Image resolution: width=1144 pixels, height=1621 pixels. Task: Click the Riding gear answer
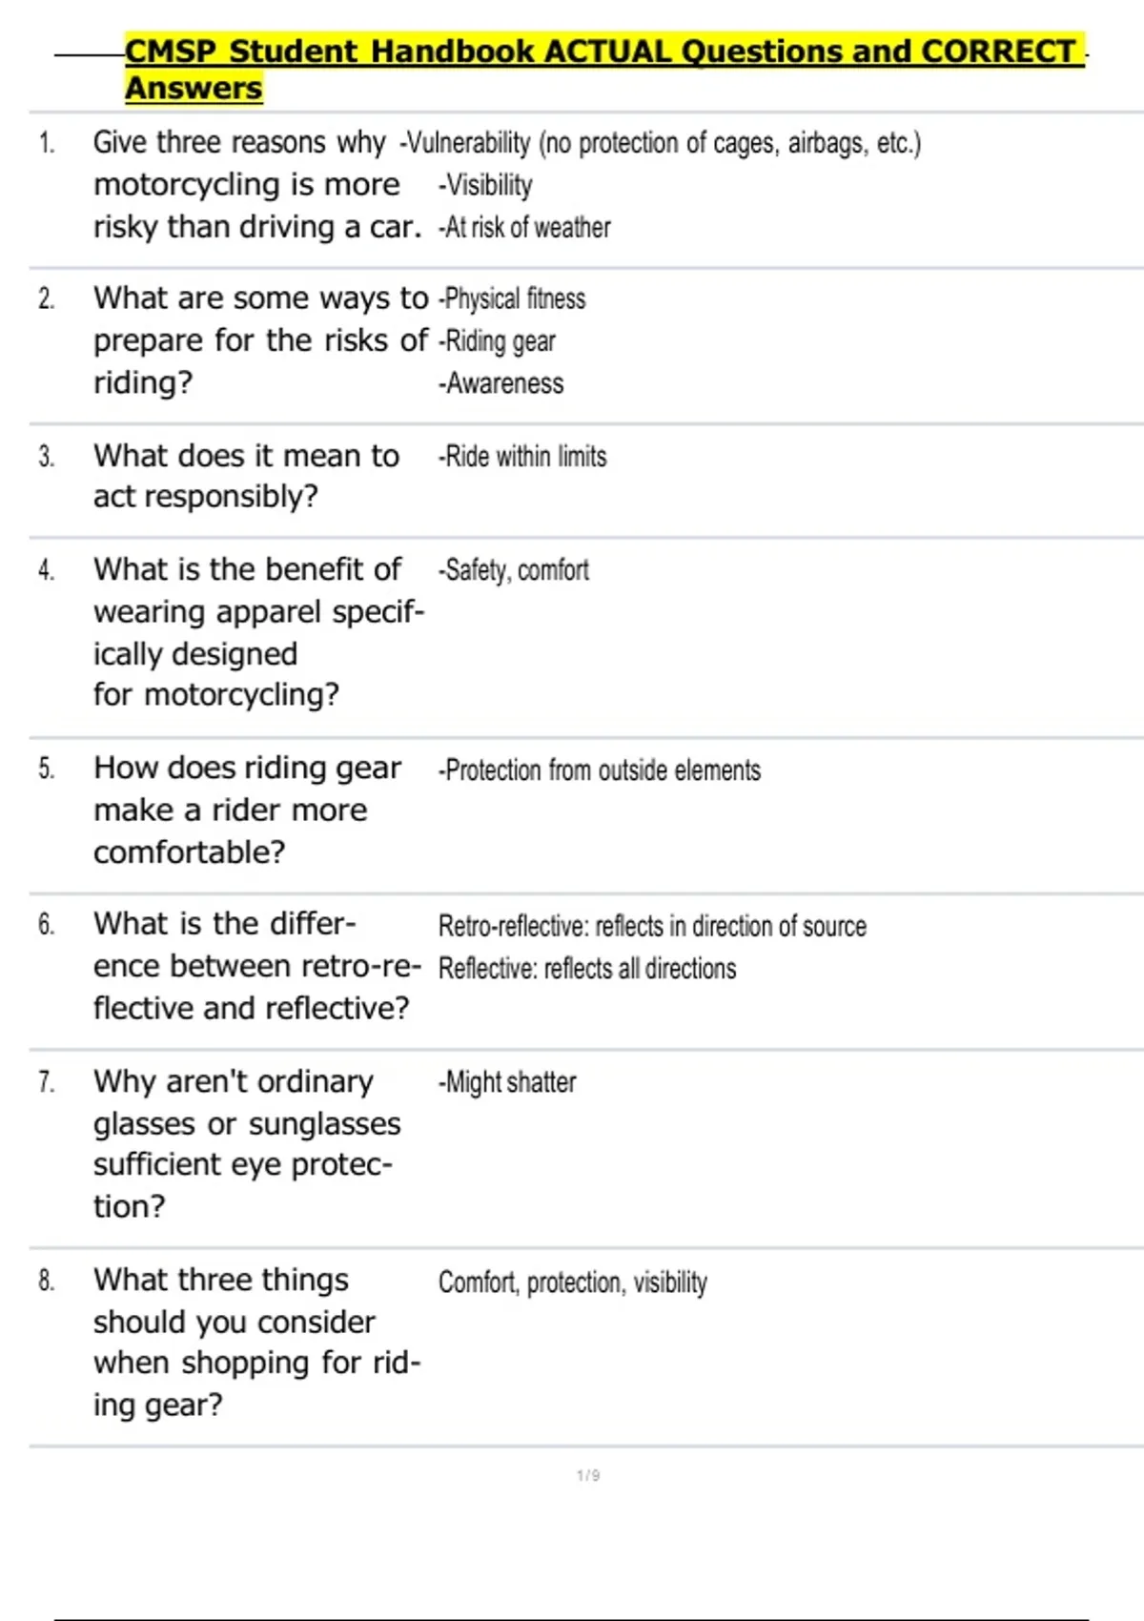[497, 341]
